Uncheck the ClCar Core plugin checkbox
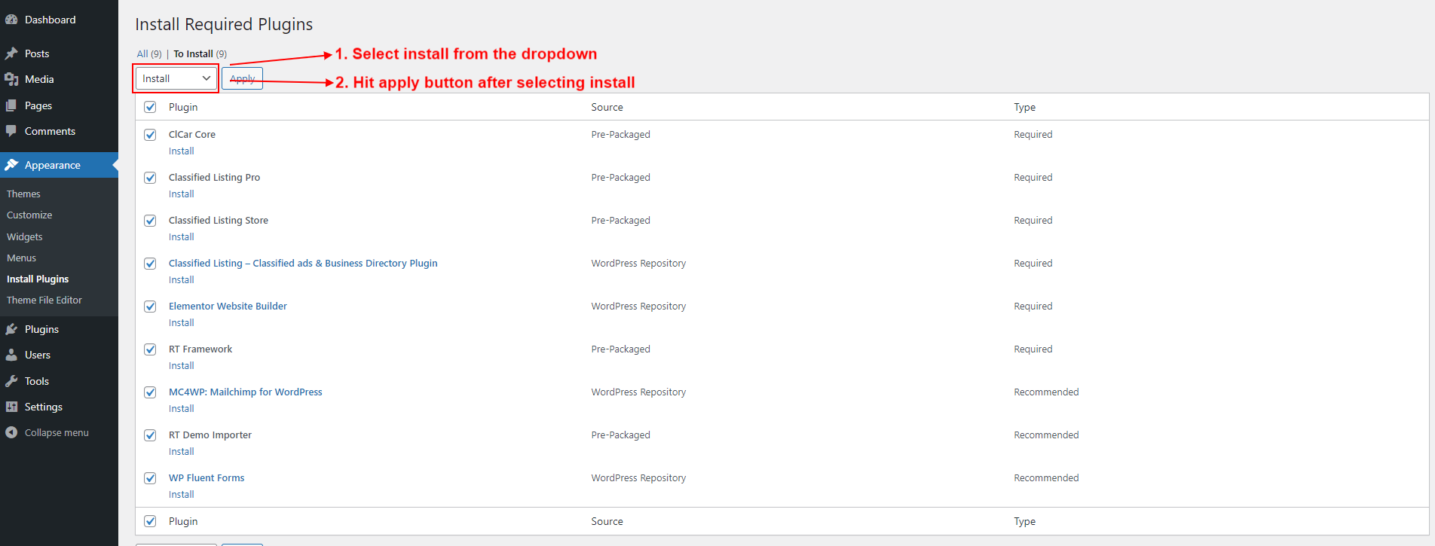The height and width of the screenshot is (546, 1435). click(x=150, y=135)
